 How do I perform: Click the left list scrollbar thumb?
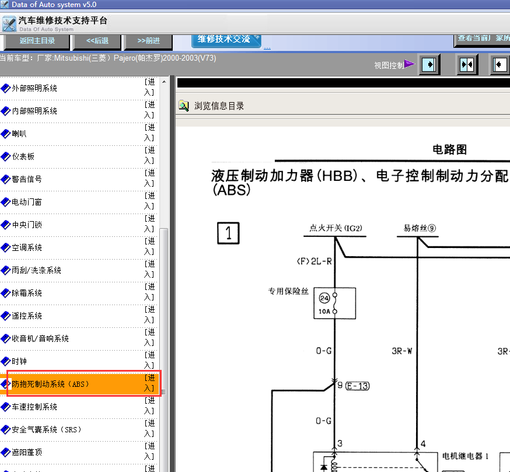pyautogui.click(x=164, y=349)
